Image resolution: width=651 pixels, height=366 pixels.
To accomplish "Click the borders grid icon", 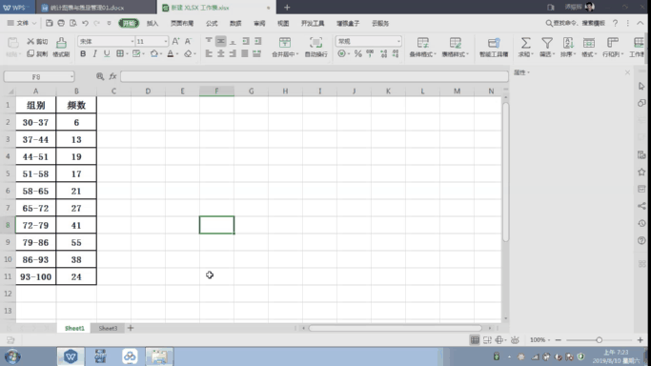I will [120, 54].
